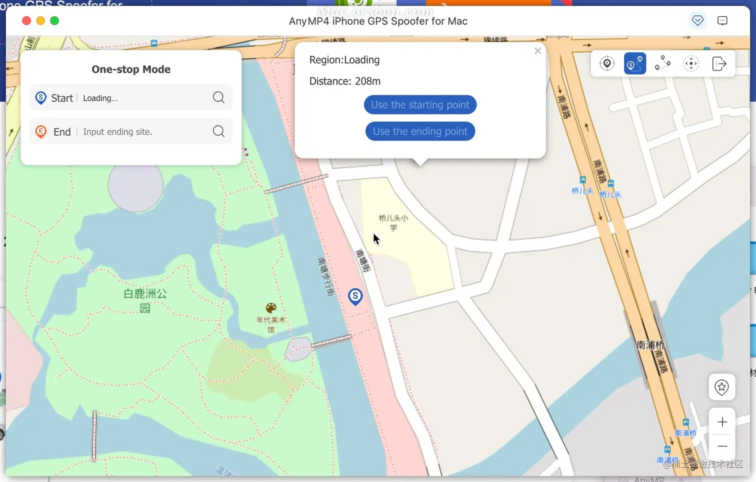Zoom in the map with plus
Screen dimensions: 756x482
tap(722, 422)
